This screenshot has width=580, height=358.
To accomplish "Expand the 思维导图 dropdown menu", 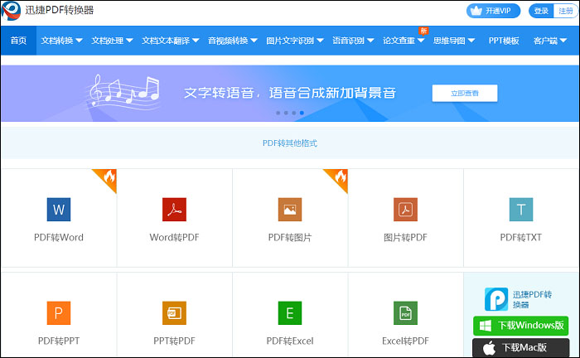I will click(x=454, y=41).
